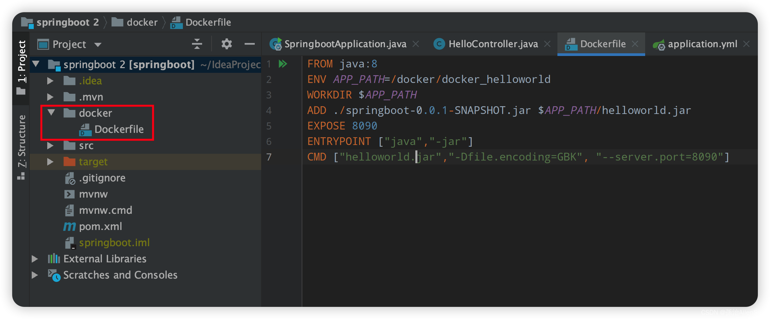The image size is (770, 319).
Task: Click the CMD keyword on line 7
Action: (317, 157)
